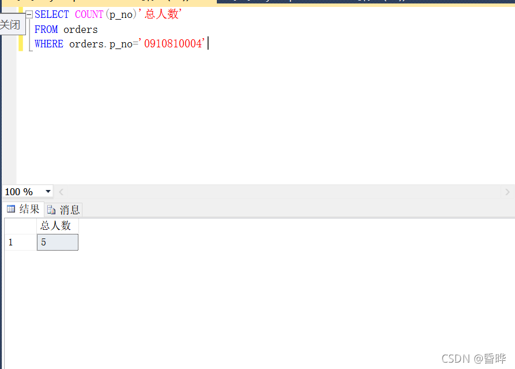This screenshot has width=515, height=369.
Task: Click the 结果 tab grid icon
Action: (11, 209)
